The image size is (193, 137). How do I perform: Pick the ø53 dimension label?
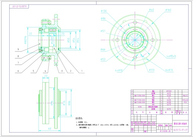(103, 59)
